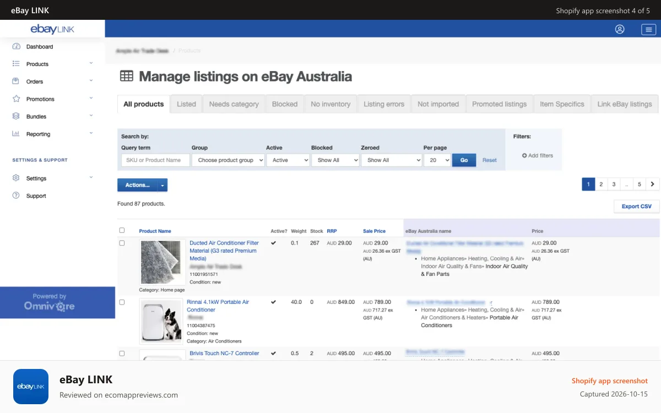Screen dimensions: 661x413
Task: Click the Promotions star icon in sidebar
Action: click(x=16, y=99)
